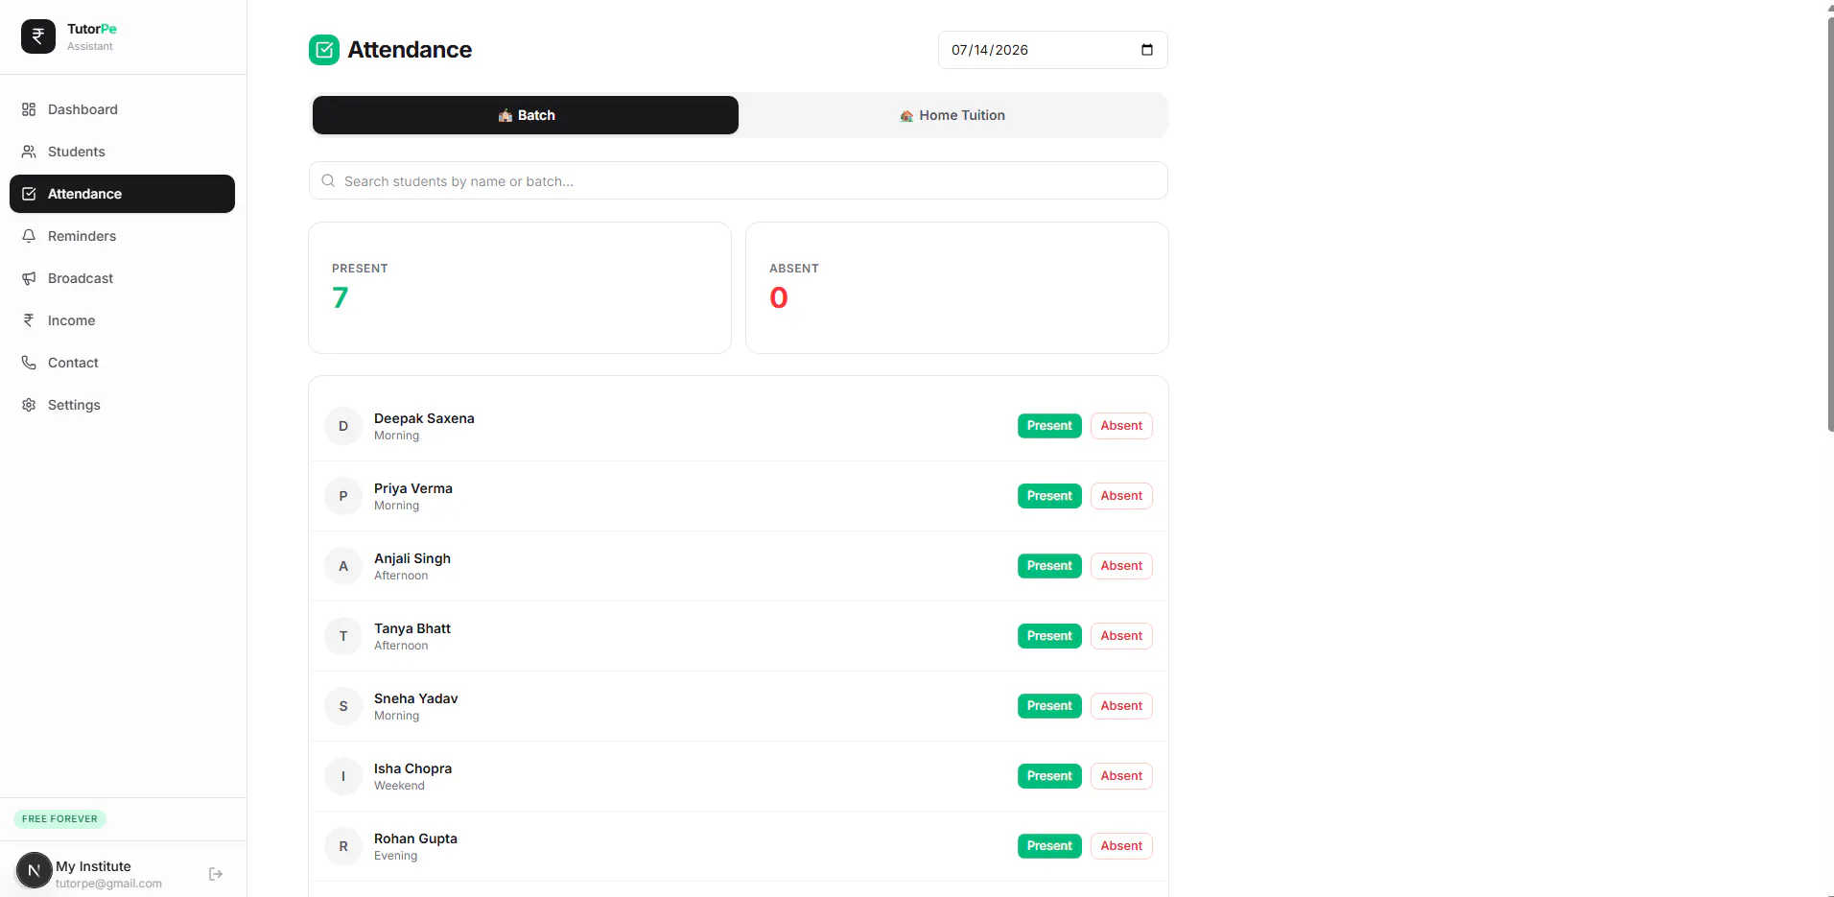Click the Settings gear icon
1834x897 pixels.
pyautogui.click(x=29, y=405)
